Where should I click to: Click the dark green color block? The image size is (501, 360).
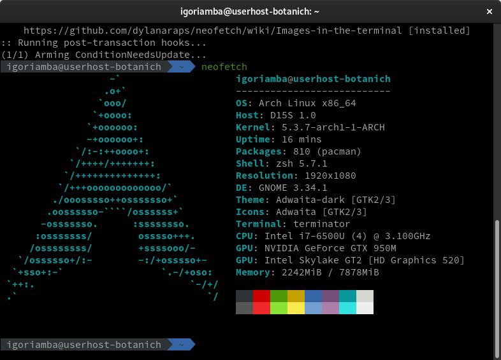(279, 296)
